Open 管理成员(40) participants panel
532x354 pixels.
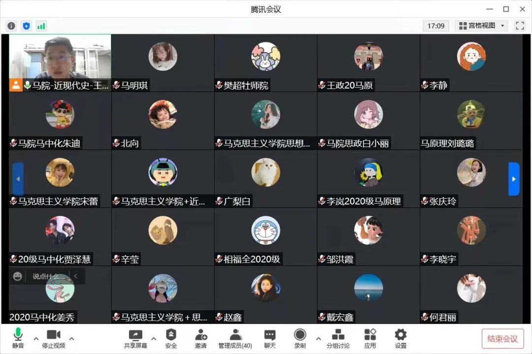pos(235,338)
